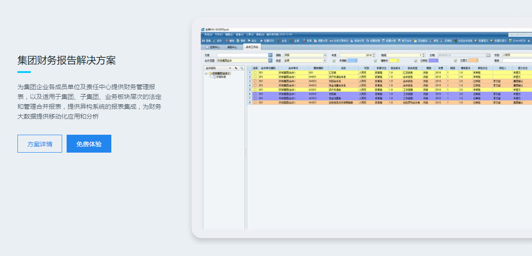Check the selection box in row 5 资产负债表
The width and height of the screenshot is (532, 256).
click(255, 90)
